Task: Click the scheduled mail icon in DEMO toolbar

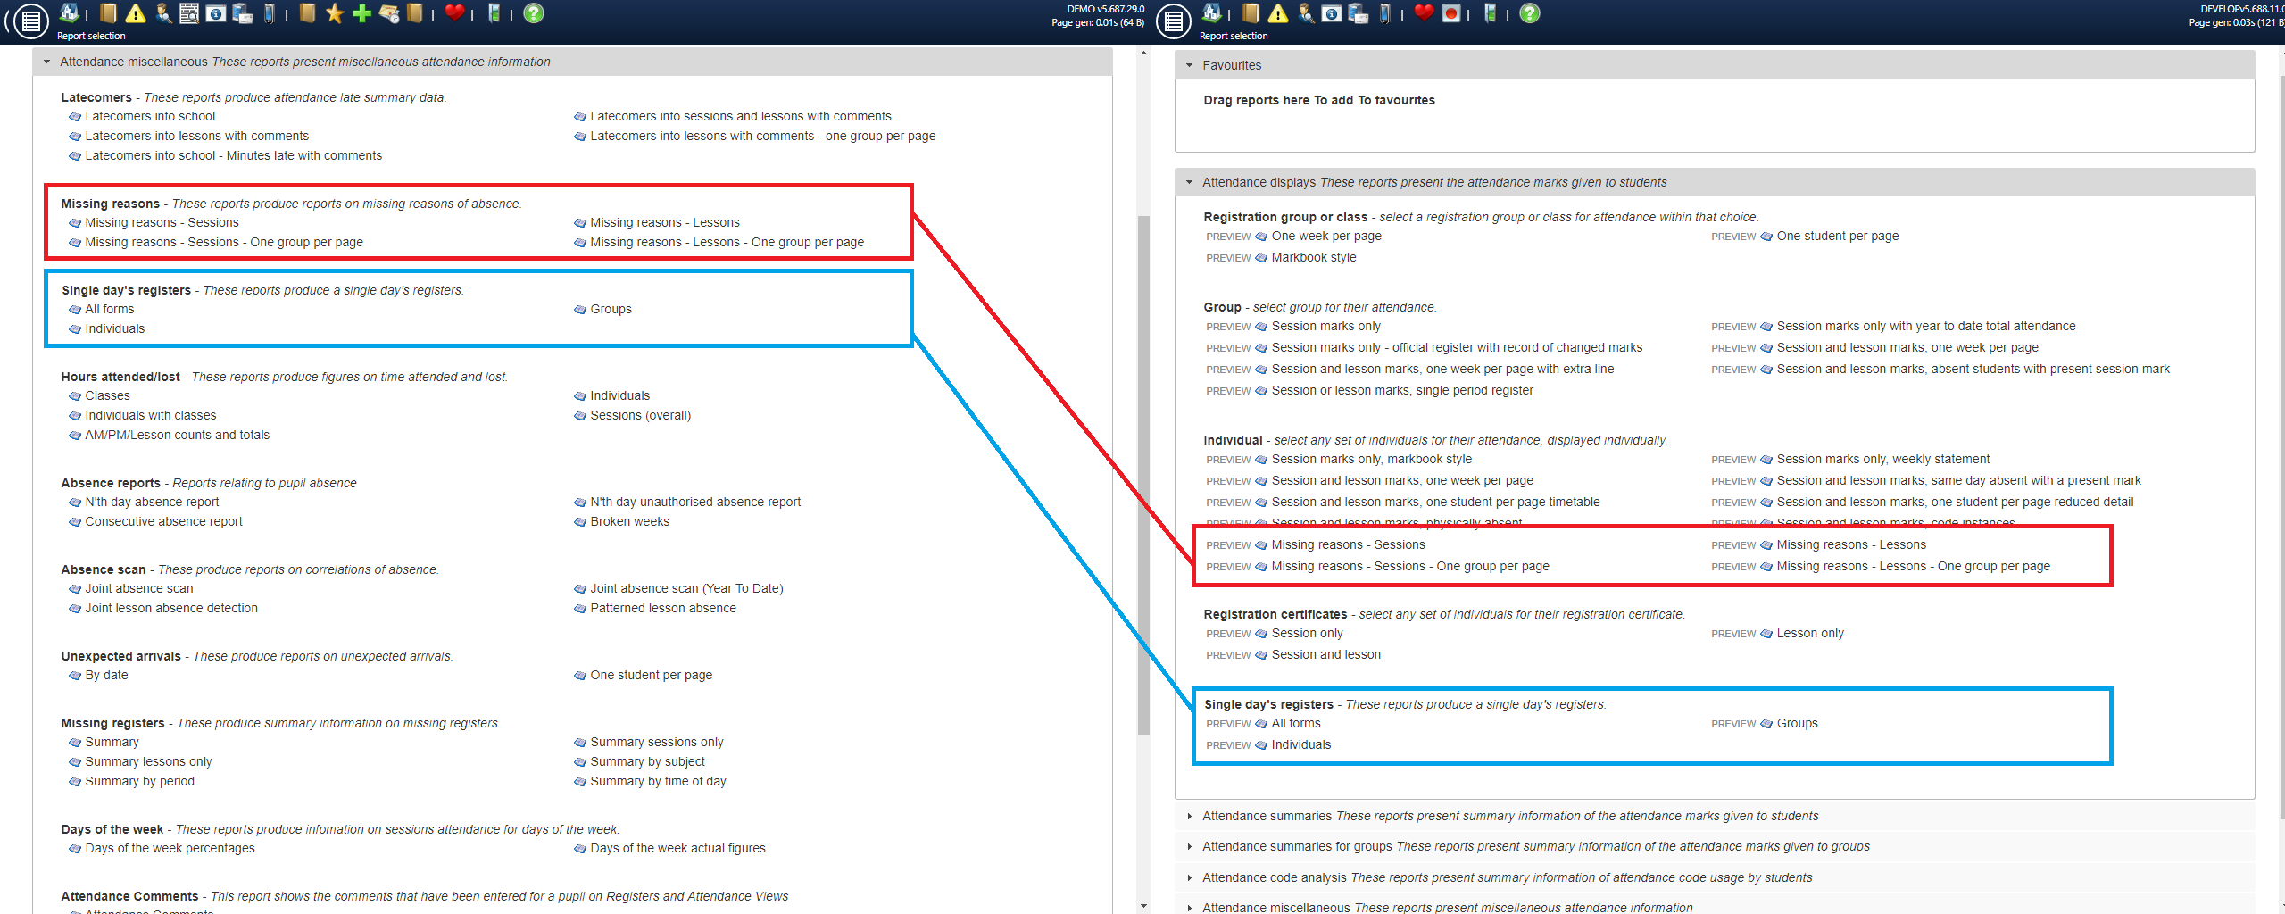Action: 388,13
